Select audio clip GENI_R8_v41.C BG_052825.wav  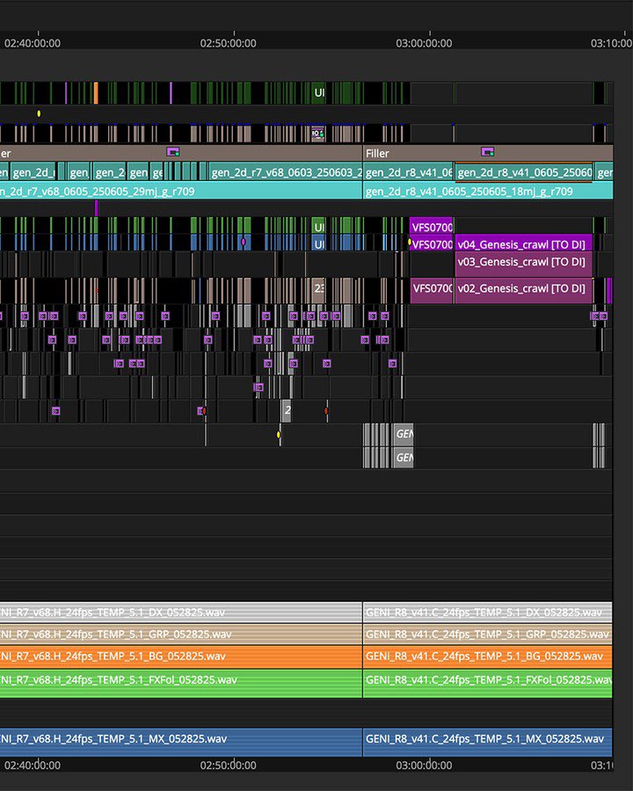pos(488,657)
